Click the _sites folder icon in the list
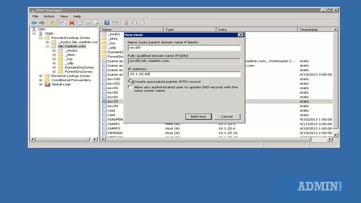 [x=104, y=39]
